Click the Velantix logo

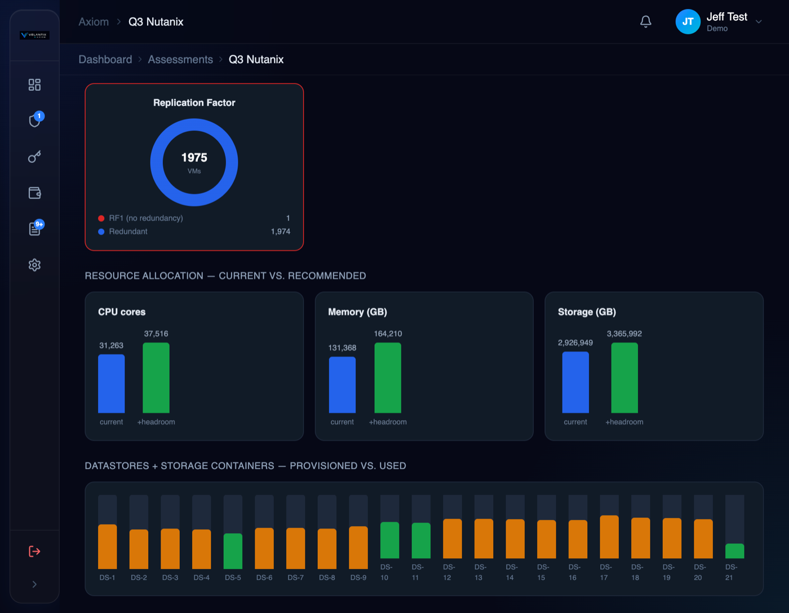point(34,35)
